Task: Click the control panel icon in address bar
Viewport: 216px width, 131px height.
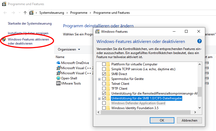Action: tap(32, 13)
